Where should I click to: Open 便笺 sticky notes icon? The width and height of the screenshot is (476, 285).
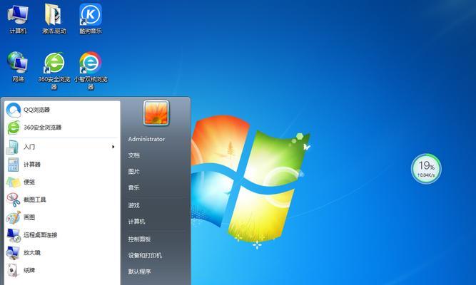tap(13, 182)
